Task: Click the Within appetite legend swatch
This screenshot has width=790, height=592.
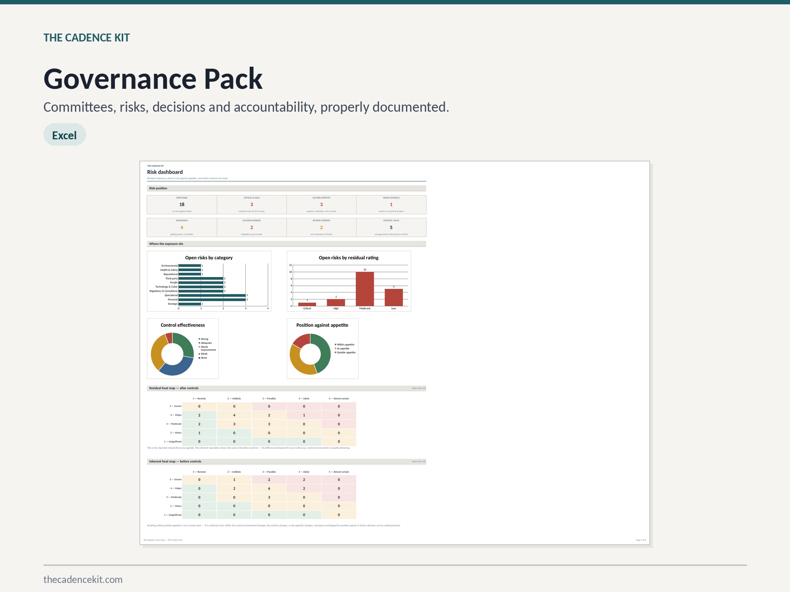Action: click(335, 345)
